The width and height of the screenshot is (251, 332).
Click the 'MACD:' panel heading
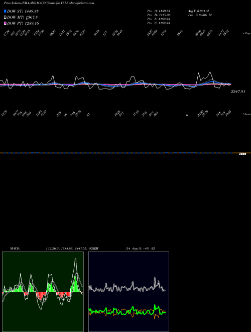(x=15, y=248)
